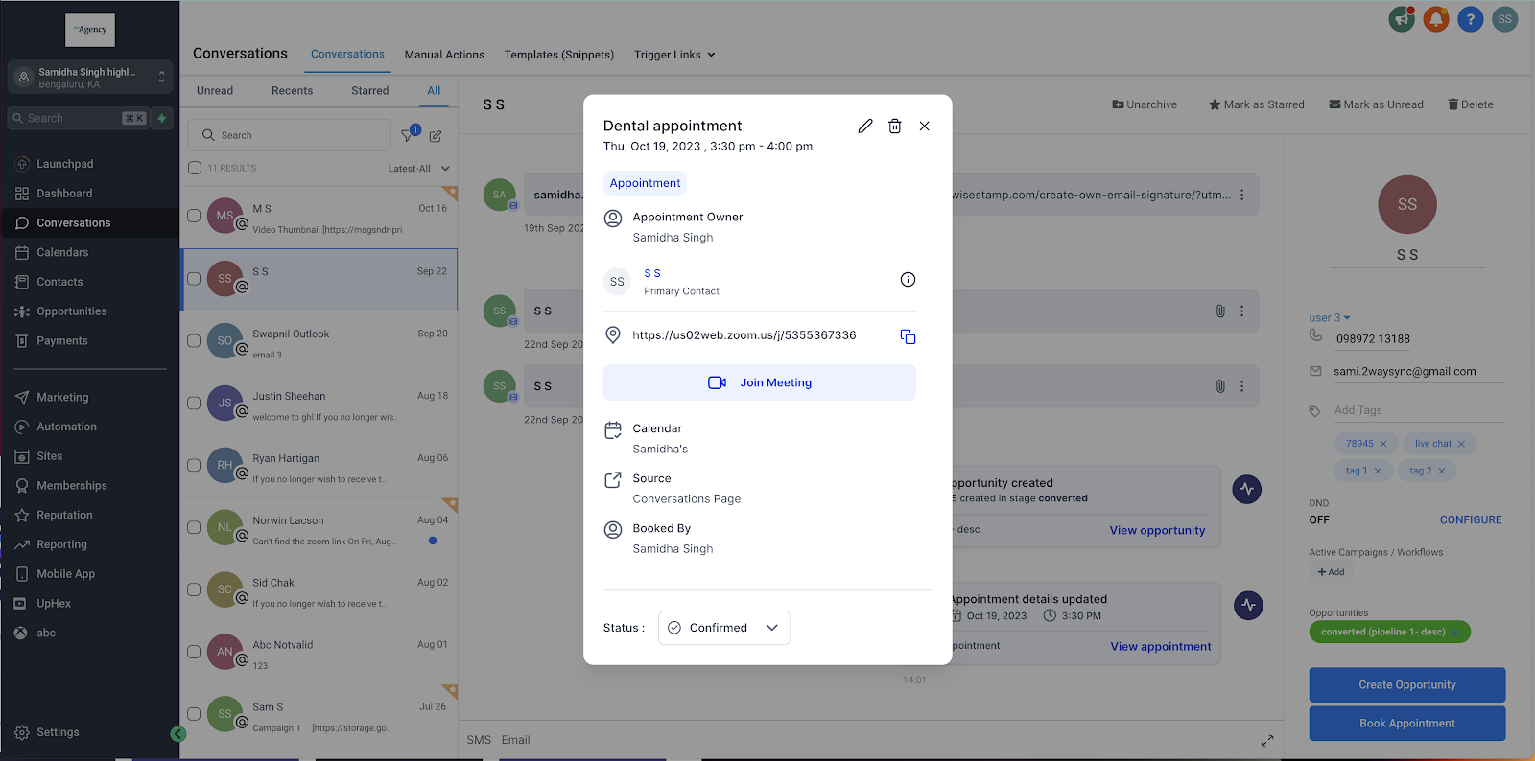Select the Swapnil Outlook conversation checkbox
Image resolution: width=1535 pixels, height=761 pixels.
(x=194, y=340)
